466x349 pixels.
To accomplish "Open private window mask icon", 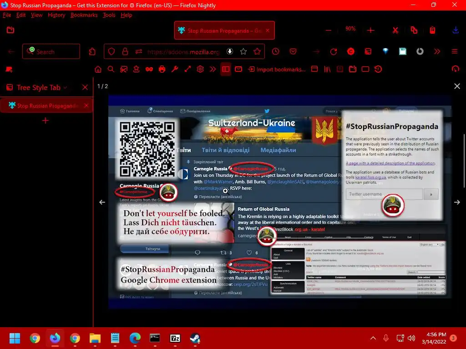I will (149, 70).
